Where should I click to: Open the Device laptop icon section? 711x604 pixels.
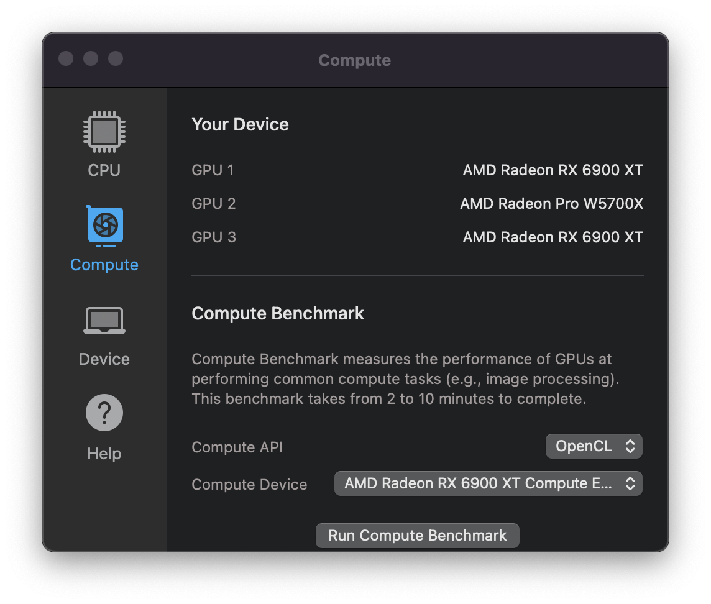(104, 321)
